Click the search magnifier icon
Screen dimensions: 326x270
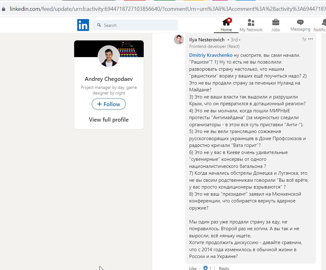coord(99,25)
